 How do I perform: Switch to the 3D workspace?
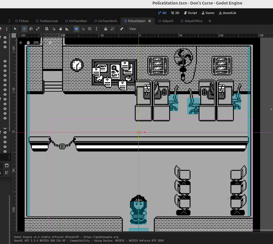pyautogui.click(x=175, y=13)
